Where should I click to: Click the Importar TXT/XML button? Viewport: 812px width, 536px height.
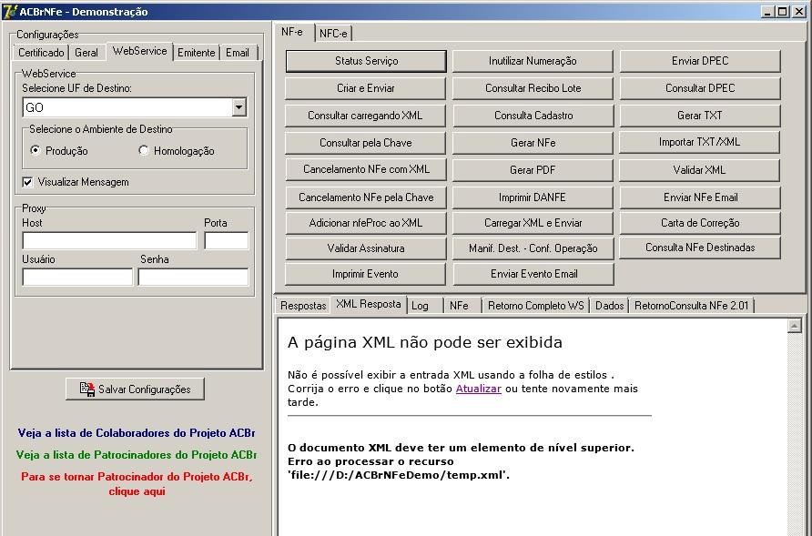click(699, 142)
